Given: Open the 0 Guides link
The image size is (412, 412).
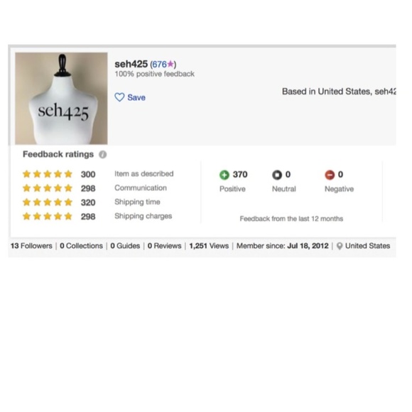Looking at the screenshot, I should pyautogui.click(x=125, y=246).
